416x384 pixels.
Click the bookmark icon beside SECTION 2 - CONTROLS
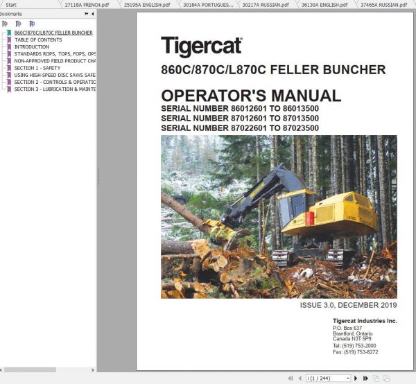[x=9, y=82]
